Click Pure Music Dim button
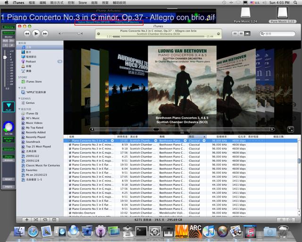 pyautogui.click(x=12, y=41)
